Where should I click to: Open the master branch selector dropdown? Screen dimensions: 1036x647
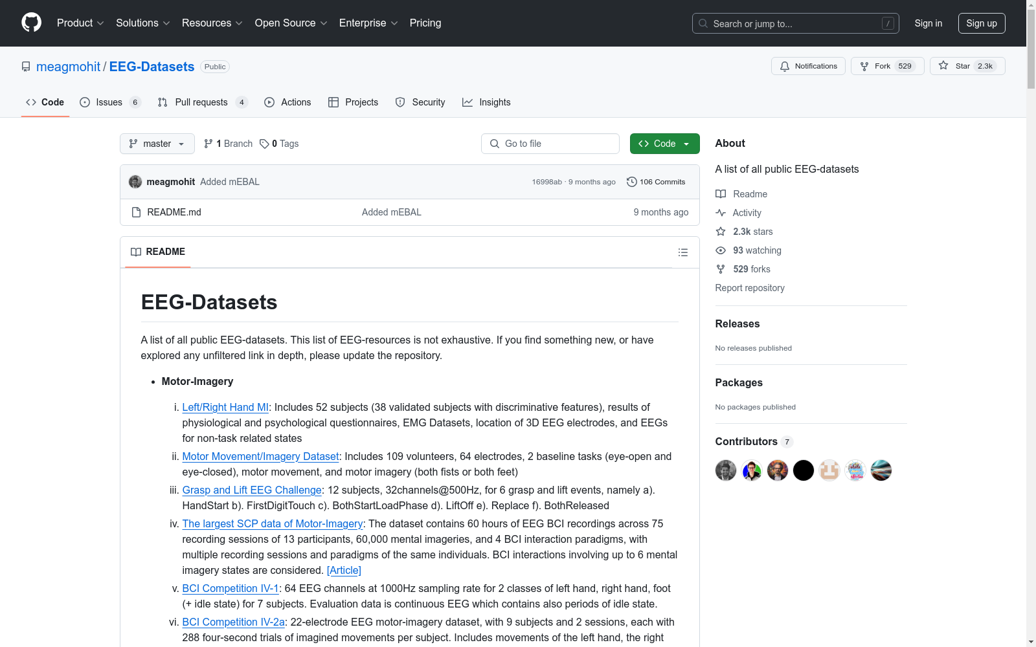(x=157, y=144)
